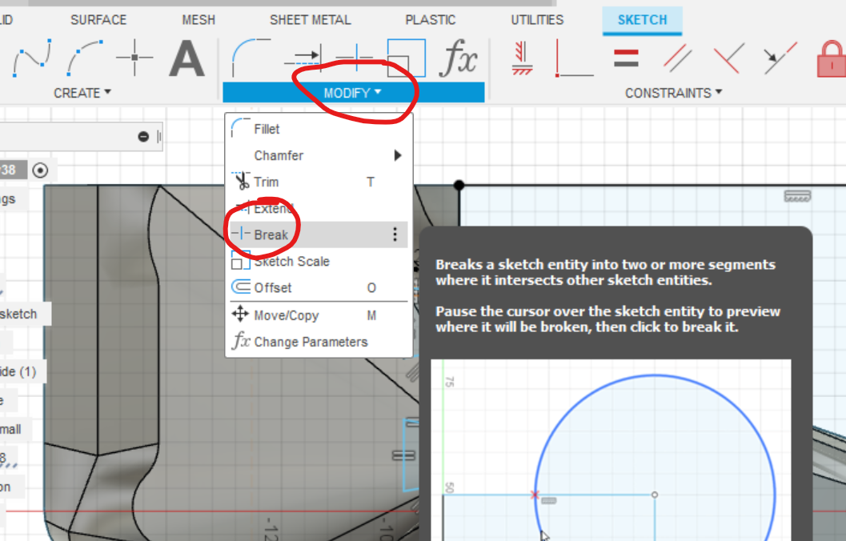The height and width of the screenshot is (541, 846).
Task: Choose Move/Copy from Modify menu
Action: point(319,315)
